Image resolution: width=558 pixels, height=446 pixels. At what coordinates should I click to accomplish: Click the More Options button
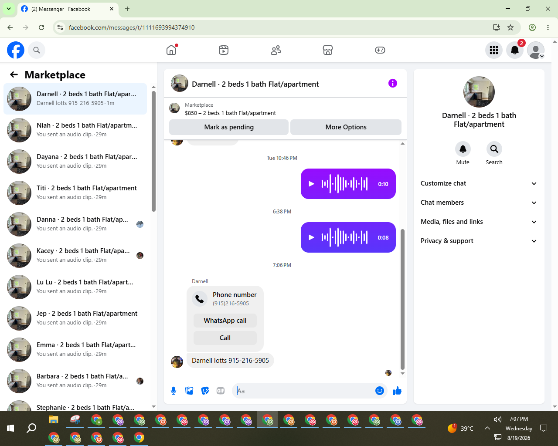tap(346, 127)
